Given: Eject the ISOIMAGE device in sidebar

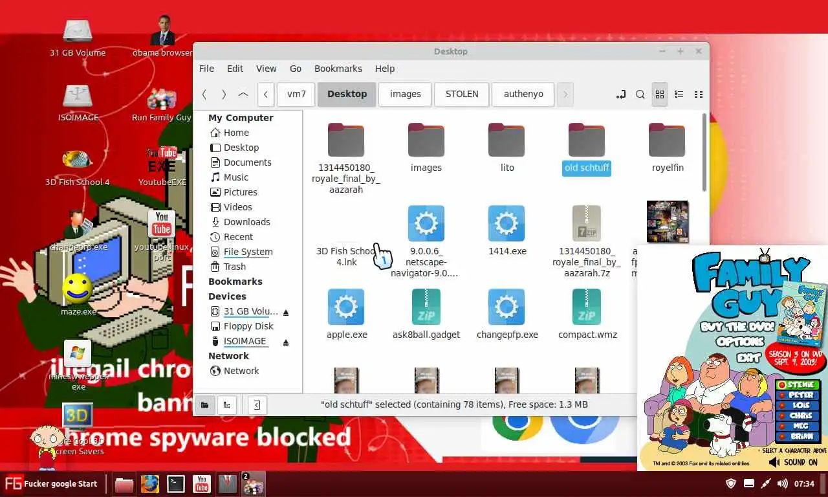Looking at the screenshot, I should pos(286,342).
